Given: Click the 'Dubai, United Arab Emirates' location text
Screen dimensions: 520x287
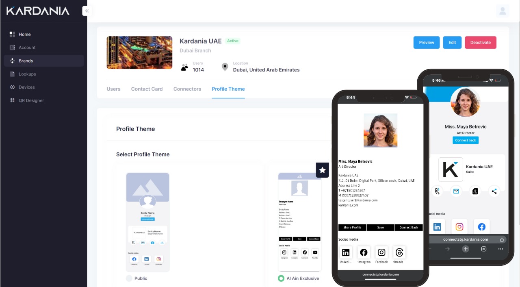Looking at the screenshot, I should tap(266, 70).
